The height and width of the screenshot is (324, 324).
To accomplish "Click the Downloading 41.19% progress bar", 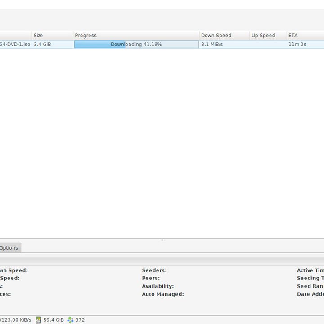I will click(136, 45).
